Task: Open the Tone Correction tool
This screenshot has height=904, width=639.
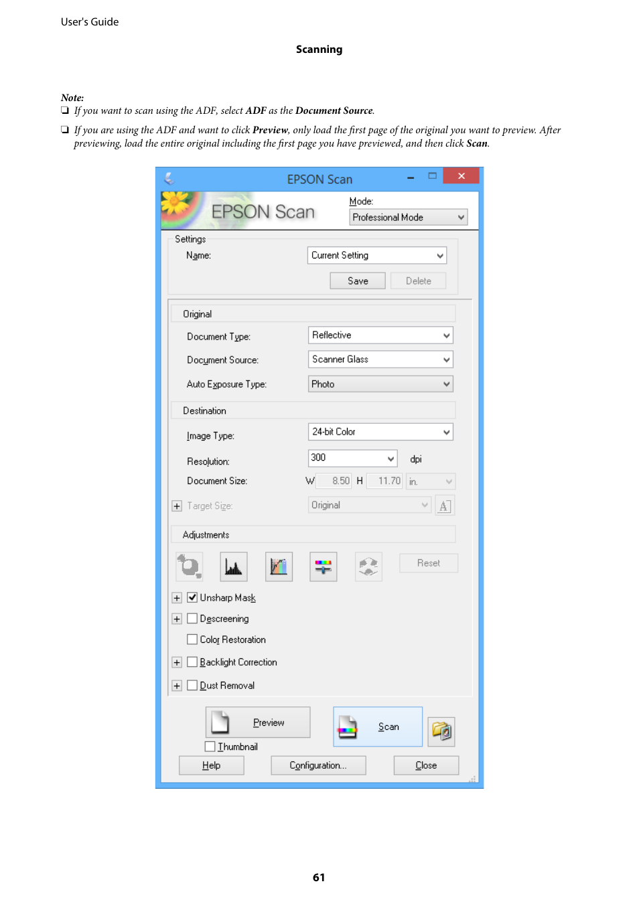Action: coord(278,566)
